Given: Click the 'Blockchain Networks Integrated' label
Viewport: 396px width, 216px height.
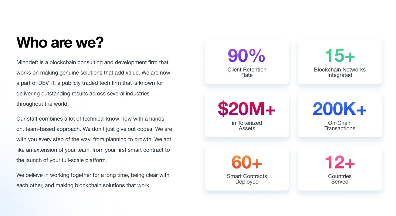Looking at the screenshot, I should coord(340,72).
